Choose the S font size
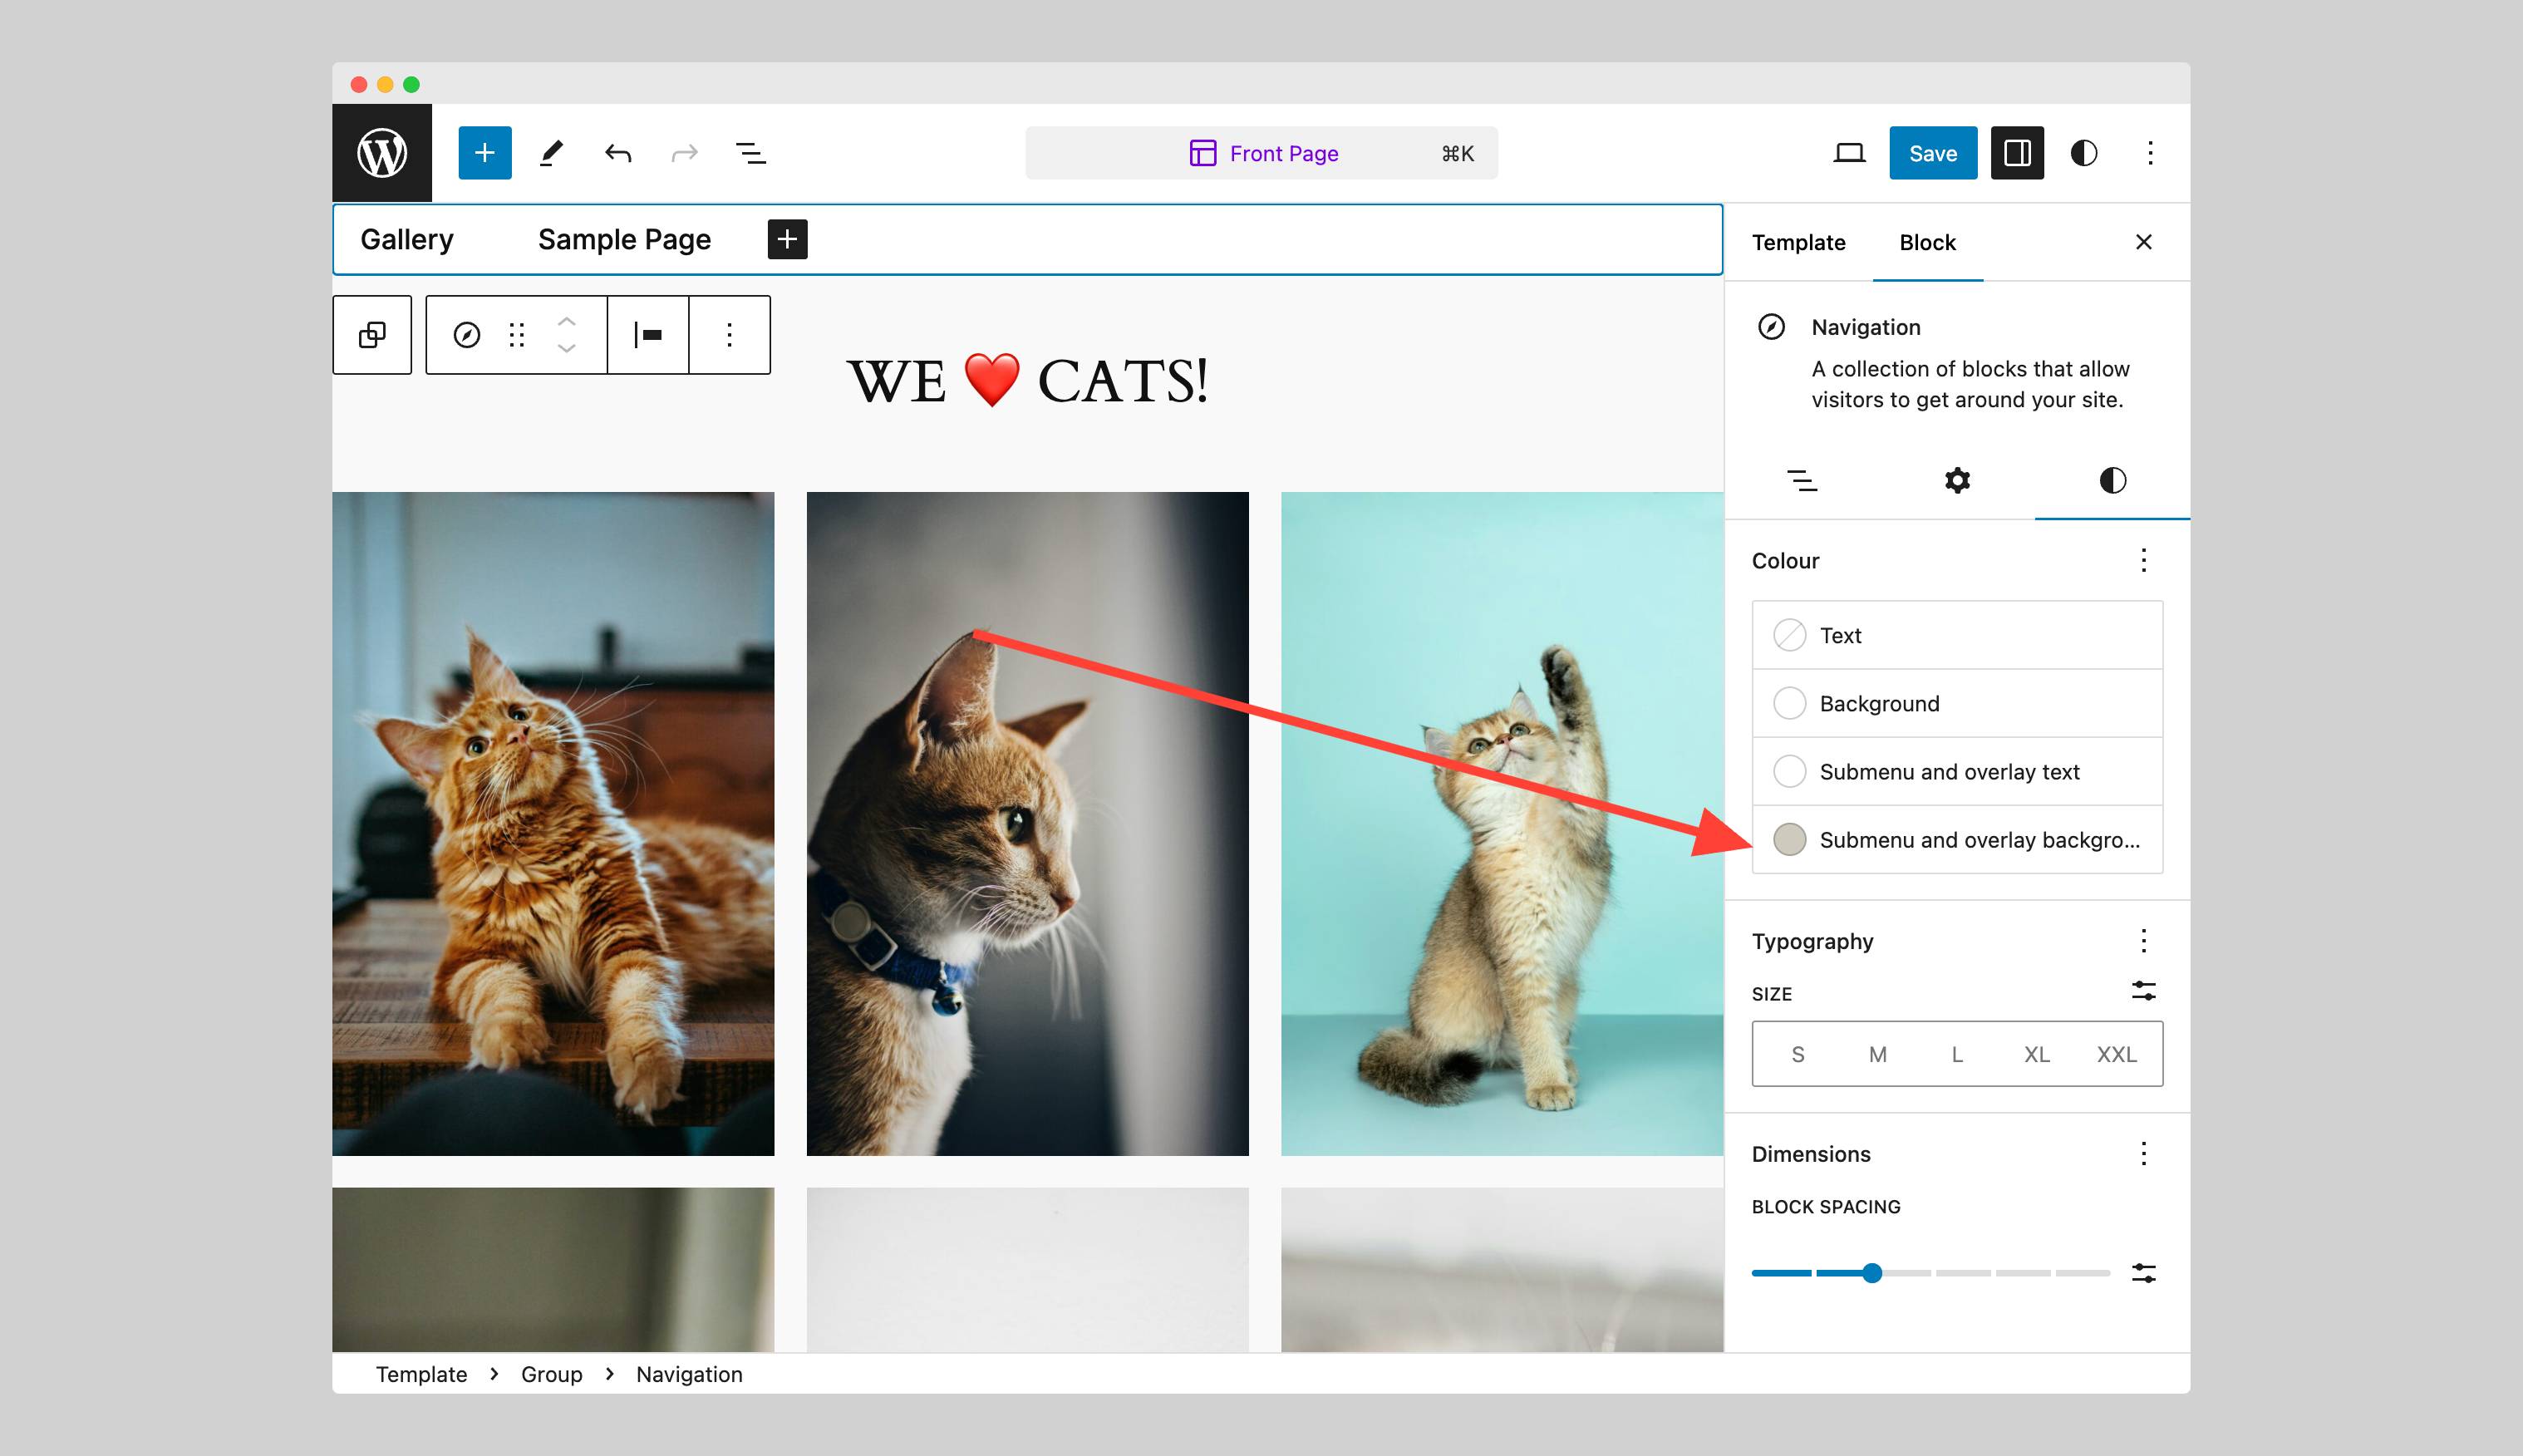The width and height of the screenshot is (2523, 1456). click(1797, 1054)
